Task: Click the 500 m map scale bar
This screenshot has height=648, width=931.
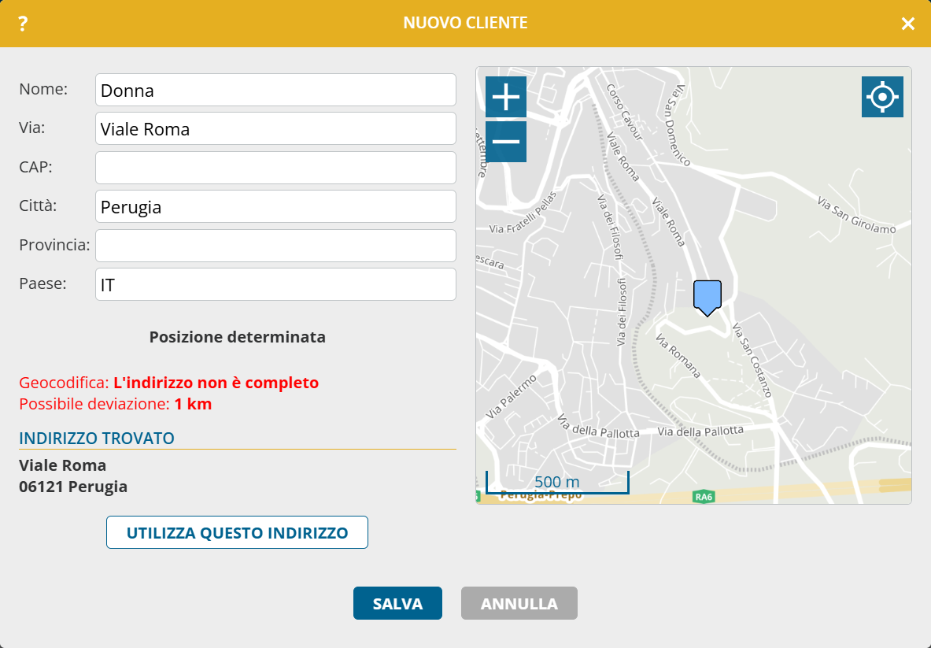Action: click(556, 482)
